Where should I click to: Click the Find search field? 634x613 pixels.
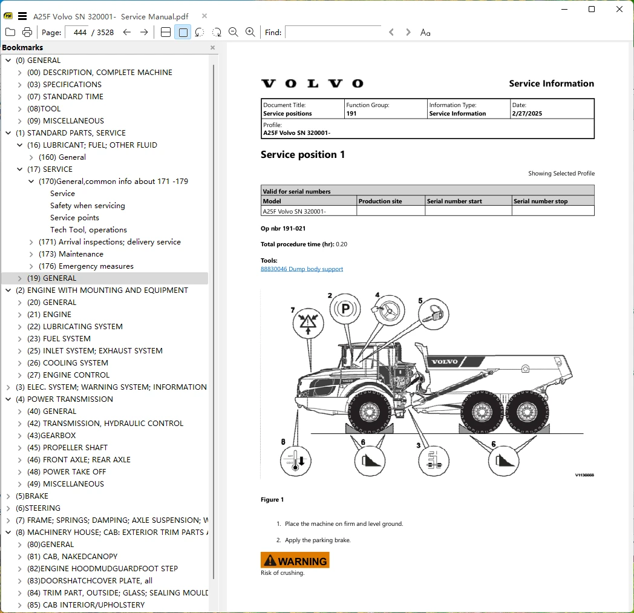[333, 32]
